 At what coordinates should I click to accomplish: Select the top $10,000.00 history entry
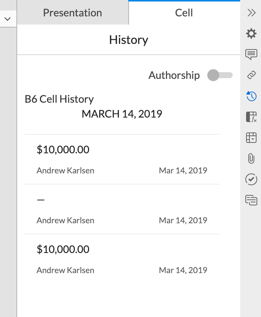(122, 159)
